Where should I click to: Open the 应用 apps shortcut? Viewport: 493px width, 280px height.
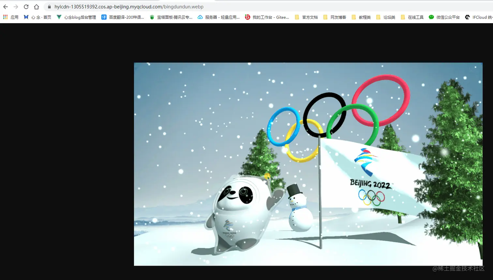click(11, 17)
